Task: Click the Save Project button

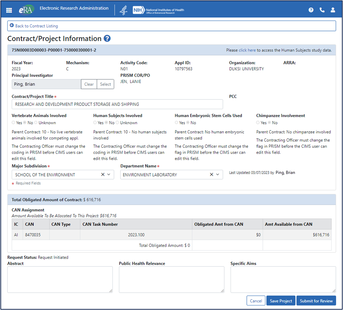Action: [281, 301]
